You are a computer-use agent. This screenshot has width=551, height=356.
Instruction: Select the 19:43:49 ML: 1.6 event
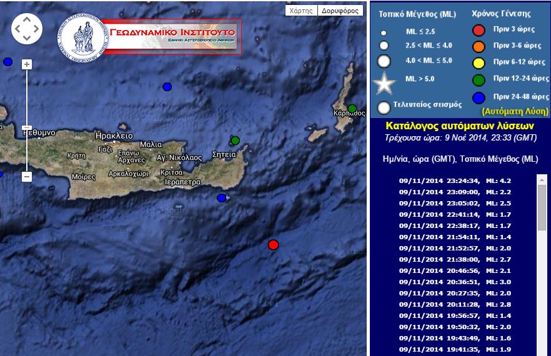pos(455,339)
